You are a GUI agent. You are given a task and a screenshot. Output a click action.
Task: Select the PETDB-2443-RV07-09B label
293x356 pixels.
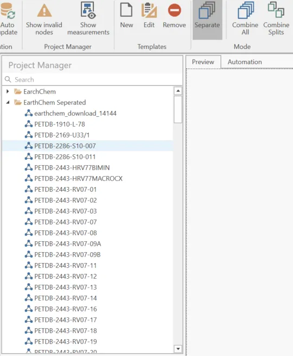pyautogui.click(x=67, y=255)
